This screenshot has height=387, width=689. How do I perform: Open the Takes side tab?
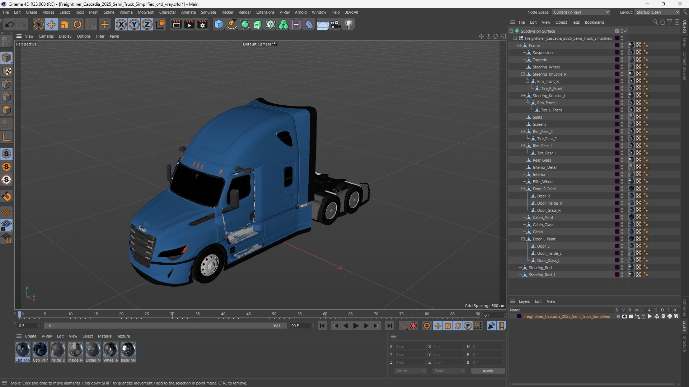[x=685, y=42]
